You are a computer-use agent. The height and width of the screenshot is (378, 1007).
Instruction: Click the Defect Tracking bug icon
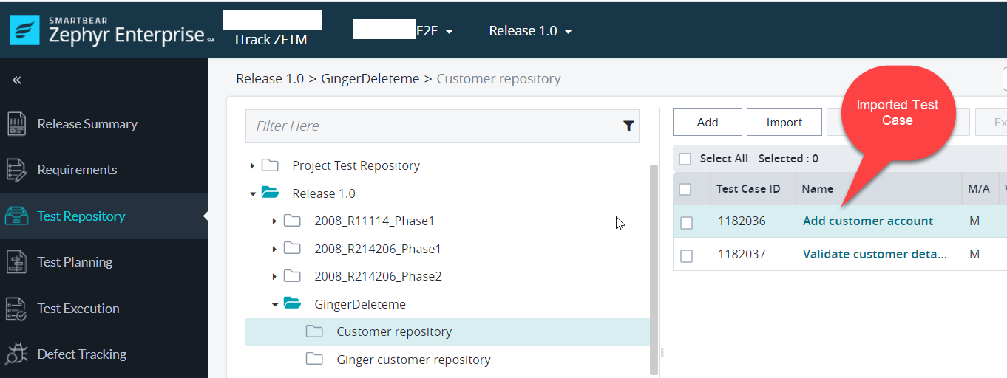[x=16, y=354]
